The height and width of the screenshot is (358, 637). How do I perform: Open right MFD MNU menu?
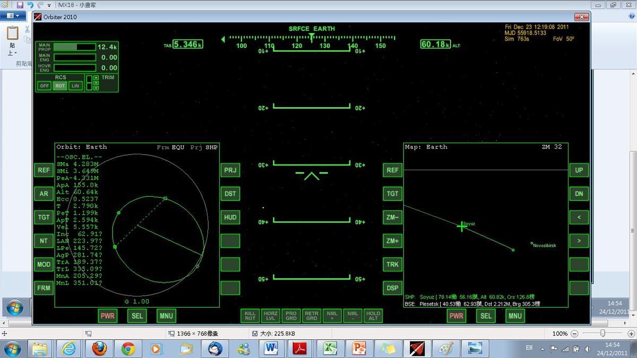click(515, 316)
